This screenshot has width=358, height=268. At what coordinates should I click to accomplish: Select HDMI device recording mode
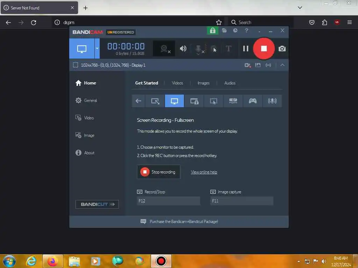233,101
